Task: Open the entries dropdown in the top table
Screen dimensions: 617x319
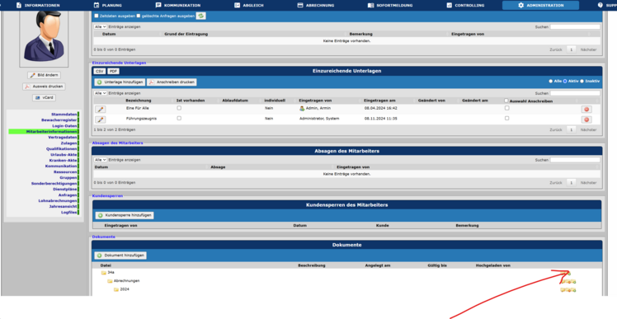Action: (101, 26)
